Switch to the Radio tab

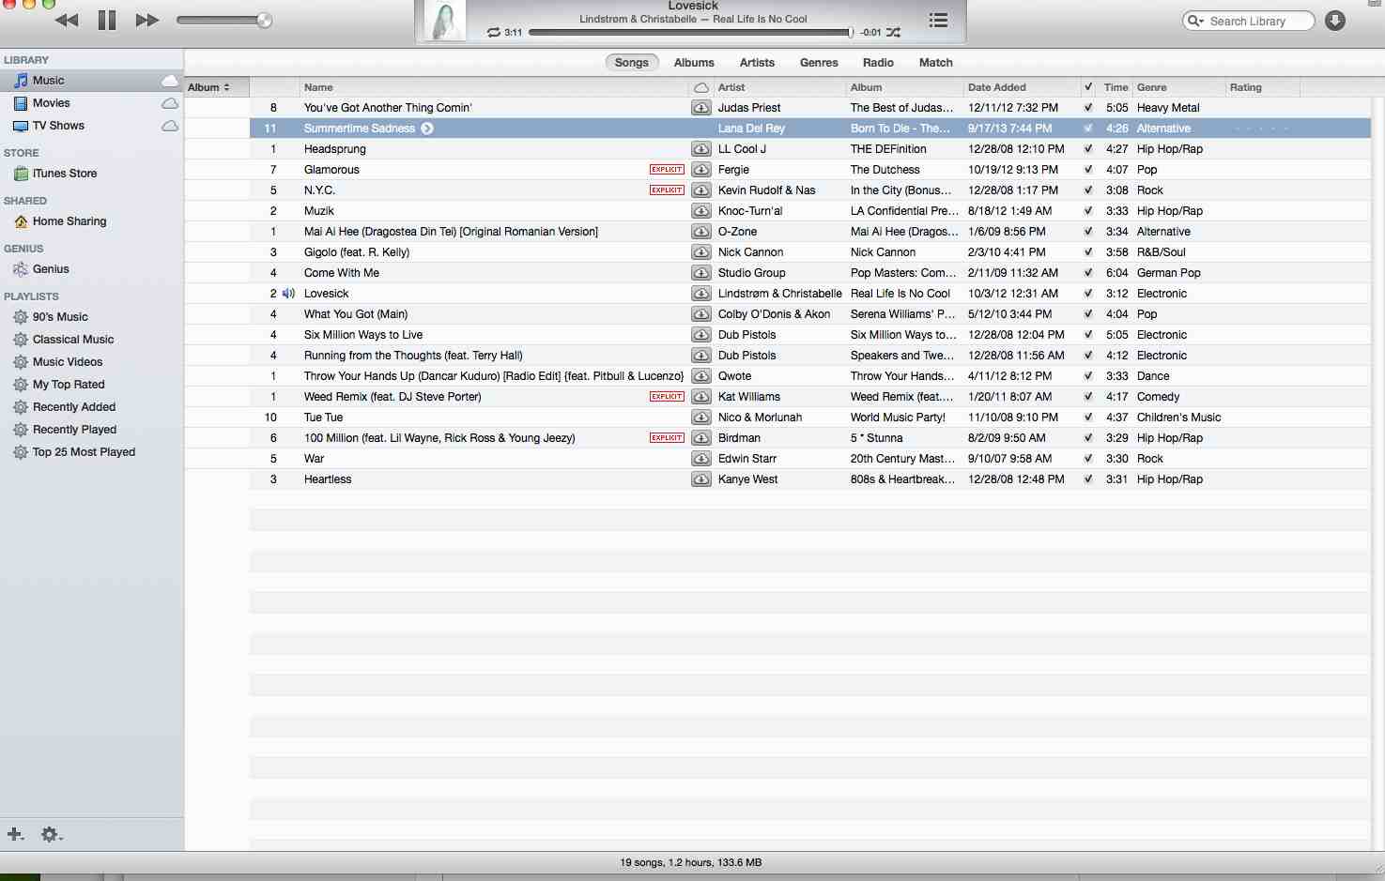pyautogui.click(x=878, y=63)
